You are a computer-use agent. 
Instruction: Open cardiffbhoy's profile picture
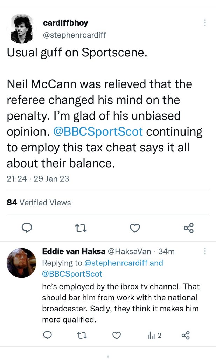point(21,29)
